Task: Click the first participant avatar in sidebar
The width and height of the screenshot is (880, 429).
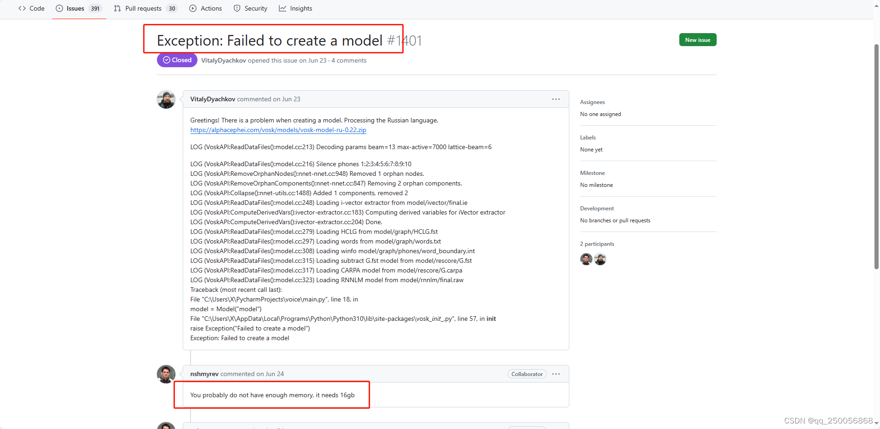Action: 586,259
